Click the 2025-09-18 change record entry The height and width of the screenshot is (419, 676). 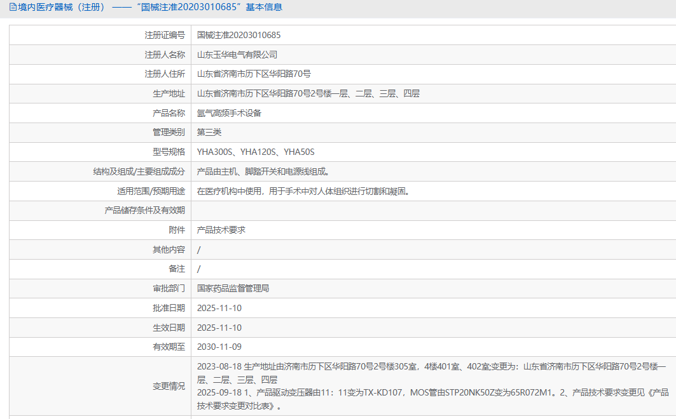point(433,399)
